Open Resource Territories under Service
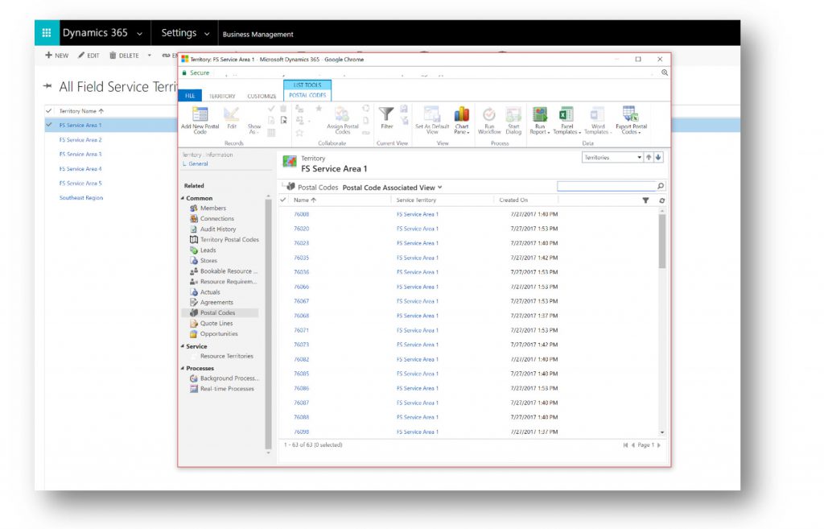 click(x=226, y=357)
